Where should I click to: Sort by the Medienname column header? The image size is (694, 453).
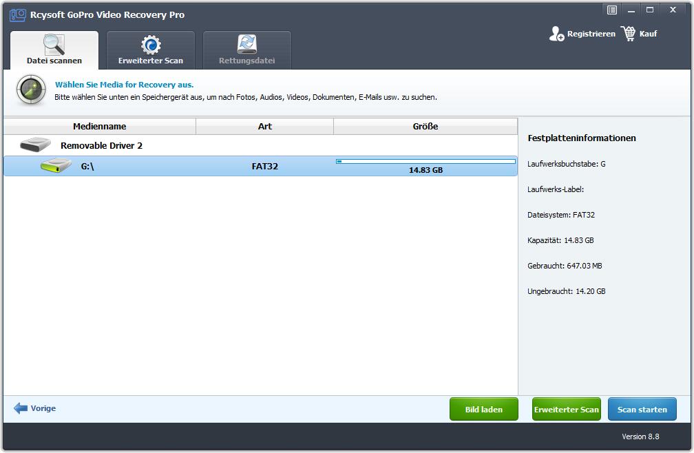tap(100, 127)
